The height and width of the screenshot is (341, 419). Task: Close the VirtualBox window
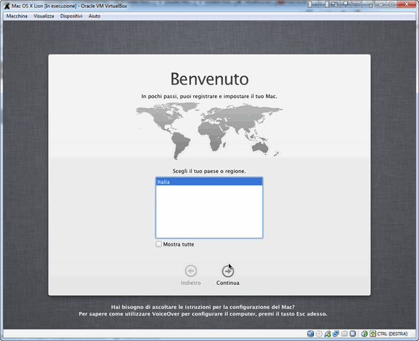point(407,4)
